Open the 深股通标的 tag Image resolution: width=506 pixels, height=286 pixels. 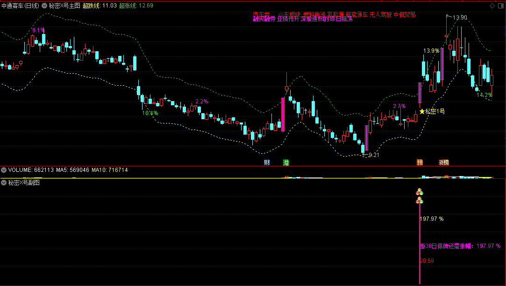(314, 19)
